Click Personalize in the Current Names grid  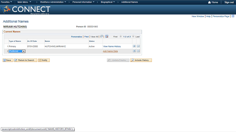tap(76, 37)
